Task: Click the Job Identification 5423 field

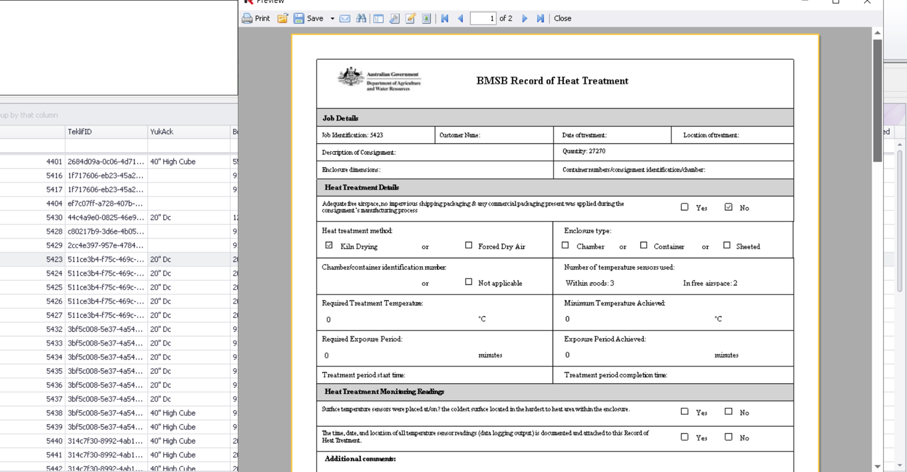Action: [376, 135]
